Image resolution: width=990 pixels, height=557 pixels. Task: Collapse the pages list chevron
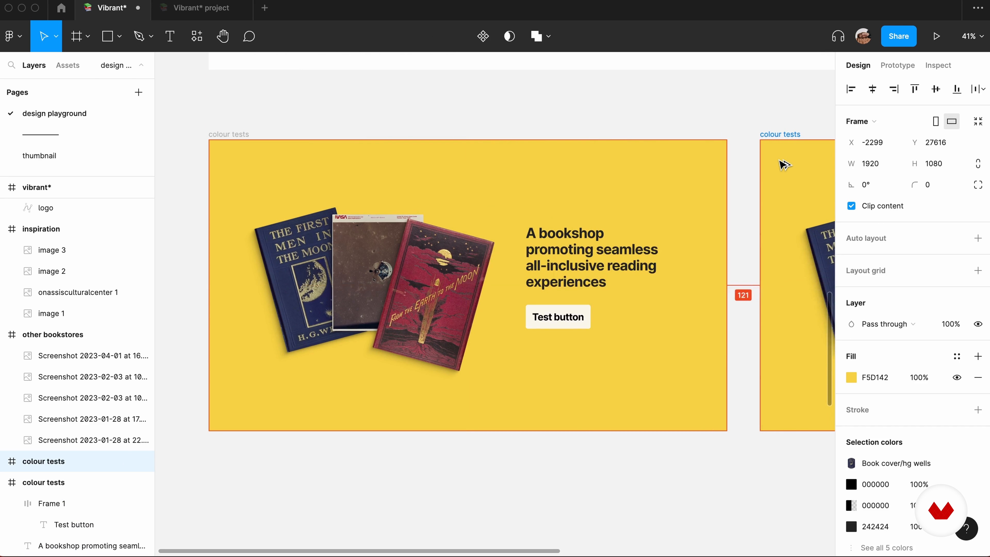(x=141, y=65)
